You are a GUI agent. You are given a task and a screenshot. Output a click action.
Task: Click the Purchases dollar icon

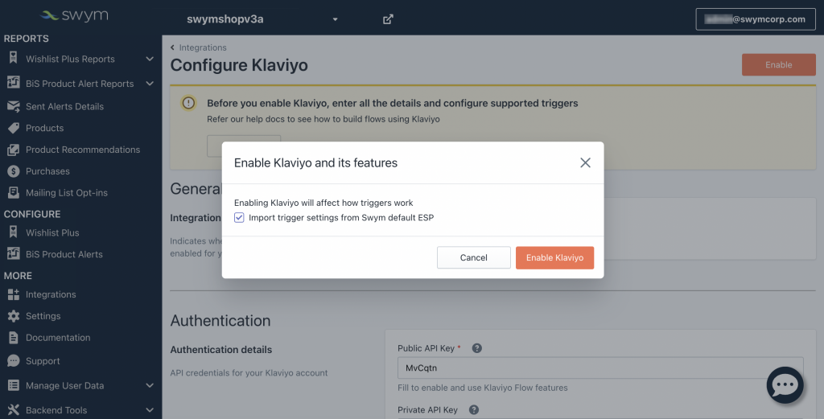(13, 171)
